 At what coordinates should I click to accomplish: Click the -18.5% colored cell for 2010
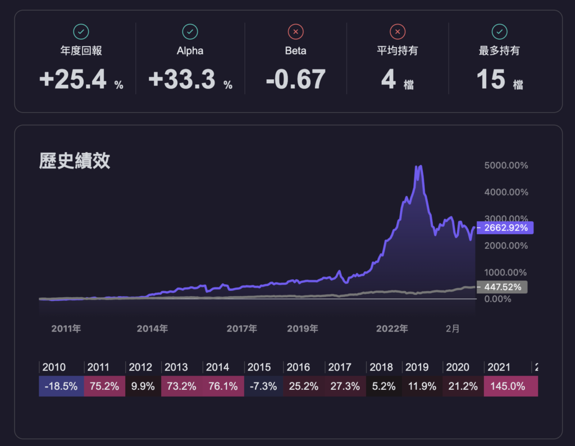coord(61,386)
